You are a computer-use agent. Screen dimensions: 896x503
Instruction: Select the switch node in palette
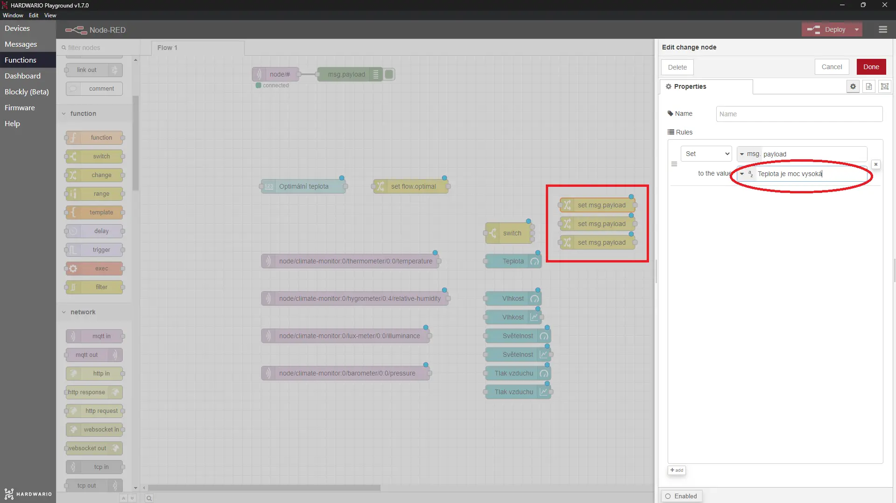[94, 156]
